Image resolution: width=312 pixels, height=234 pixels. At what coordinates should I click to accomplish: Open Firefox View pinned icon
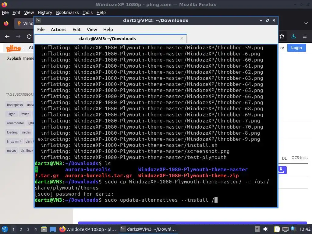[6, 23]
